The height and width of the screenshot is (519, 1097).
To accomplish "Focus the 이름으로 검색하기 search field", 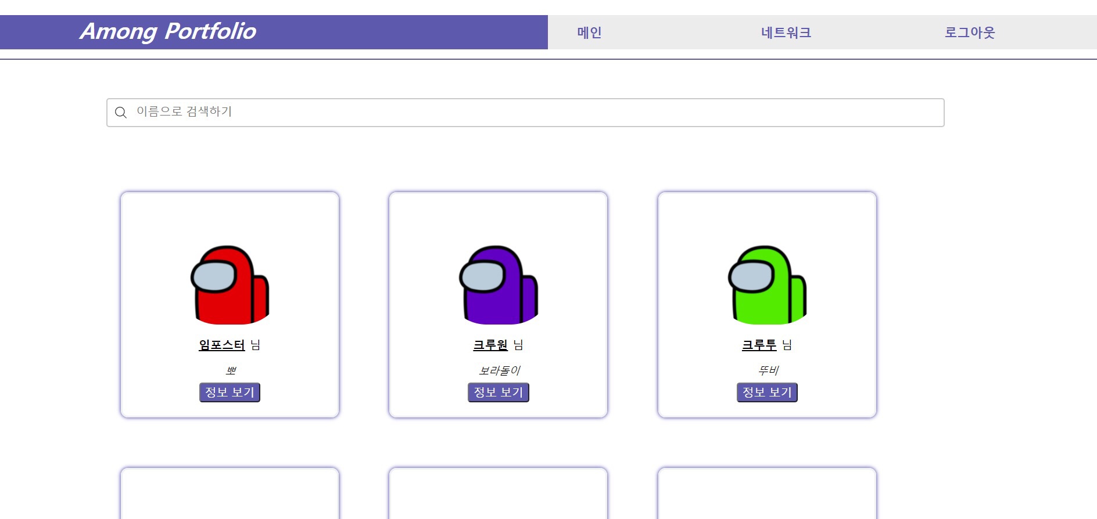I will point(525,113).
